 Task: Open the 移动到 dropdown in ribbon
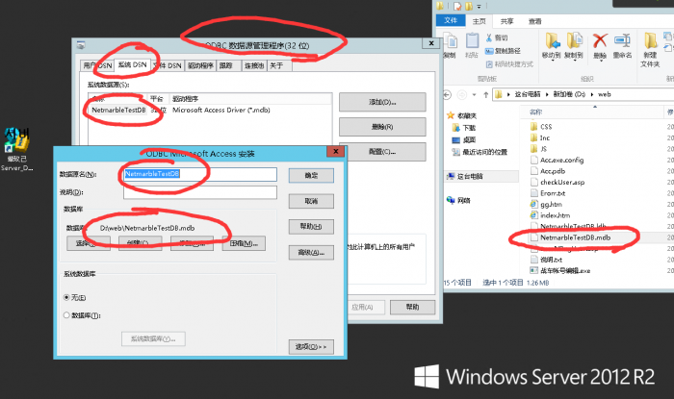pos(552,56)
